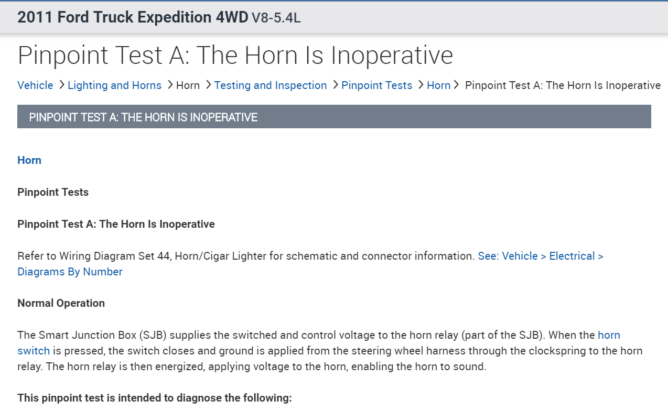668x411 pixels.
Task: Click chevron between Pinpoint Tests and blue Horn
Action: [x=421, y=85]
